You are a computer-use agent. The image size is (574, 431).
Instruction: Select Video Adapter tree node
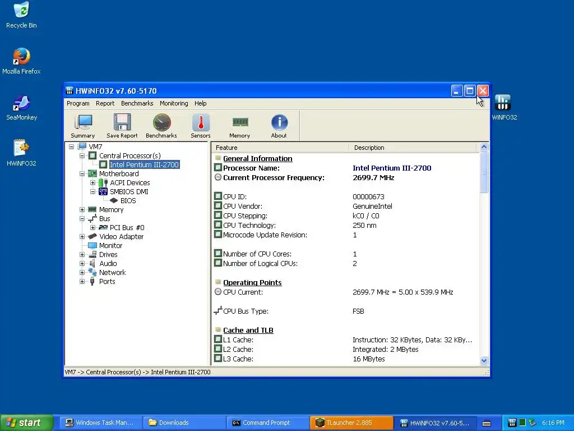[x=121, y=236]
